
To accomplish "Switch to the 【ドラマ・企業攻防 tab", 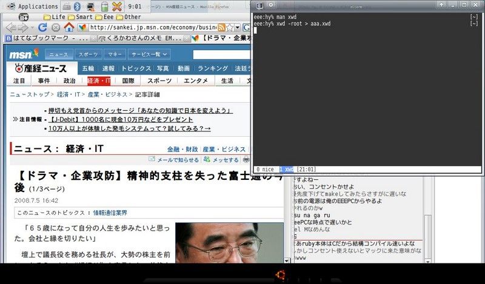I will [x=221, y=38].
